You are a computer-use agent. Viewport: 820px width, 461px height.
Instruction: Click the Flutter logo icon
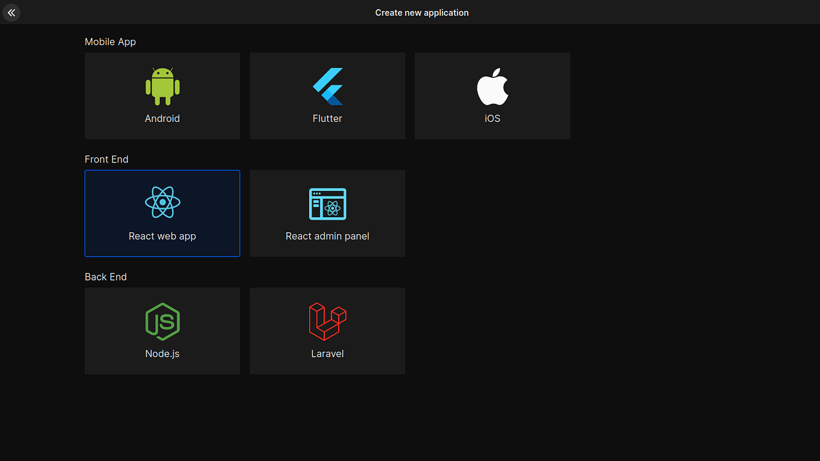pos(327,86)
